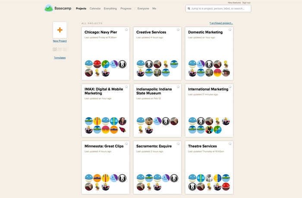The height and width of the screenshot is (198, 302).
Task: Open IMAX: Digital & Mobile Marketing title
Action: (x=104, y=91)
